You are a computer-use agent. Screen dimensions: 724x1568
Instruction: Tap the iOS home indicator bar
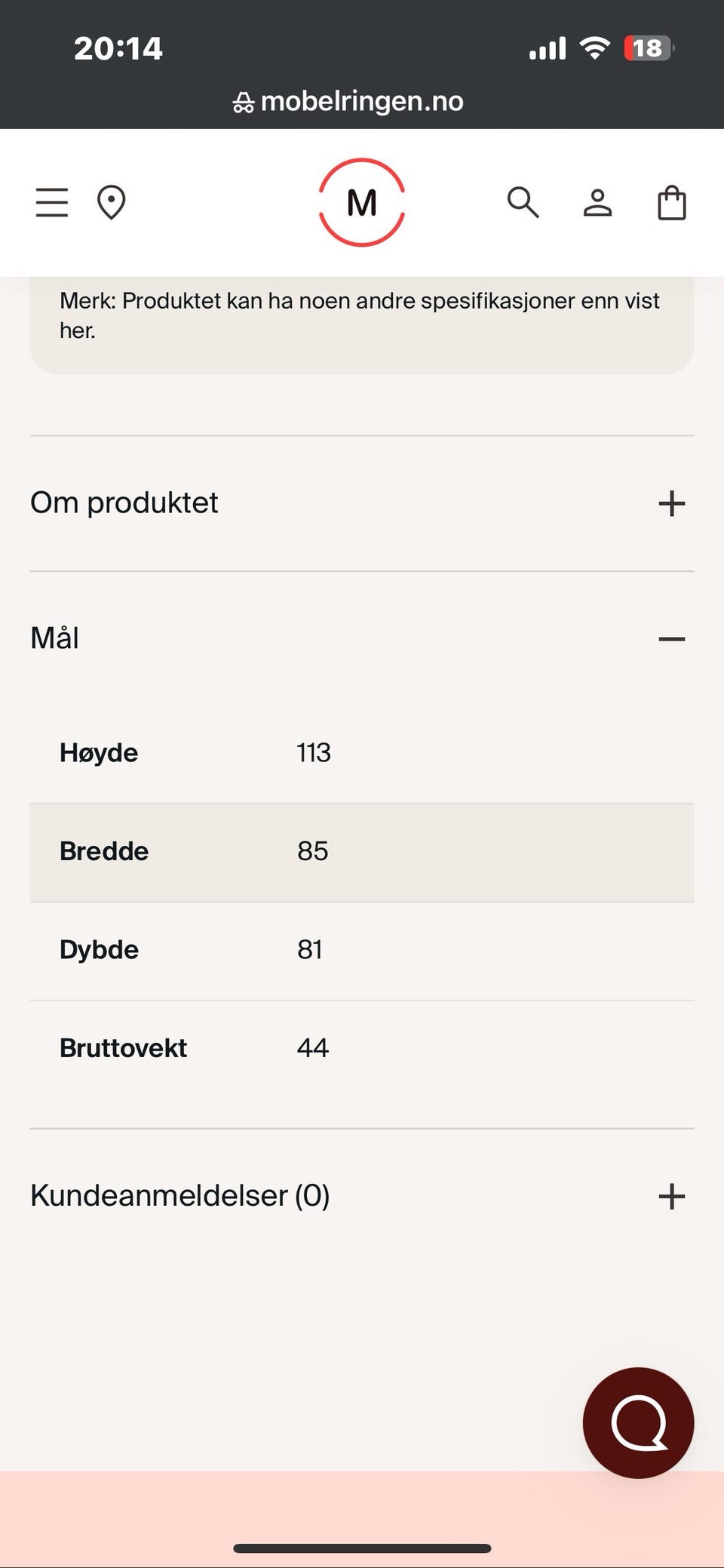[362, 1548]
